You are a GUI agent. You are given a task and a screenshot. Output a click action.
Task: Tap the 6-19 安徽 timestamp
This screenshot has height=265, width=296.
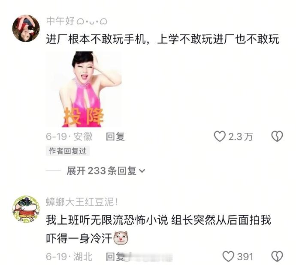69,137
